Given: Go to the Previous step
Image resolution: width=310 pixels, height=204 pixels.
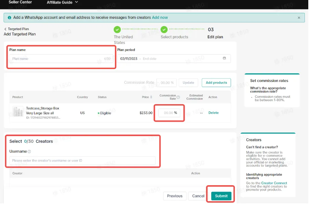Looking at the screenshot, I should pos(175,196).
